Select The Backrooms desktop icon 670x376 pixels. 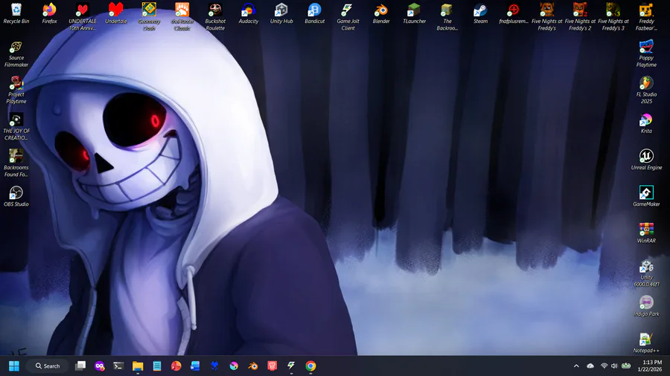click(447, 16)
